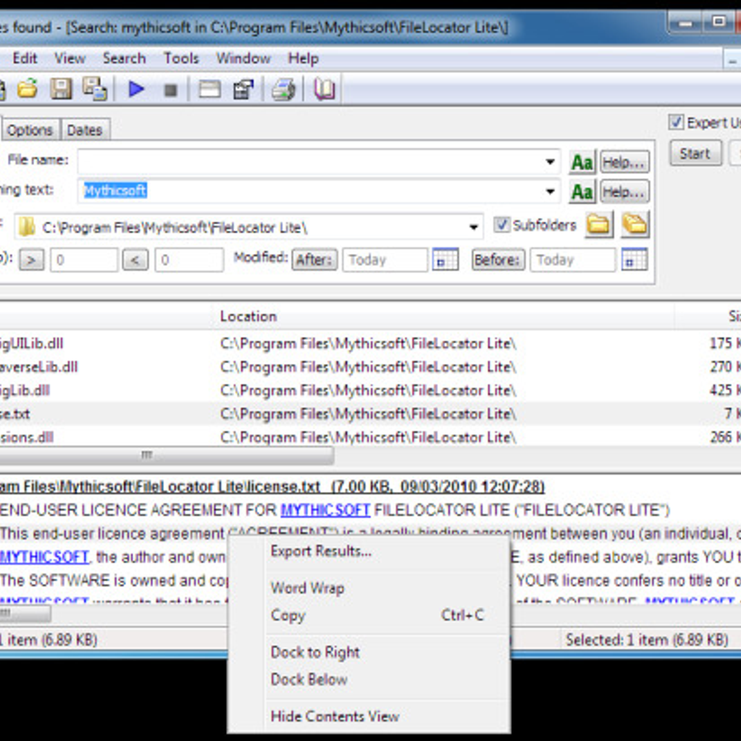Expand the containing text history dropdown

(549, 191)
